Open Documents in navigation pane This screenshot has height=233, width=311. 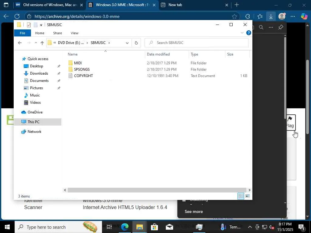tap(39, 81)
